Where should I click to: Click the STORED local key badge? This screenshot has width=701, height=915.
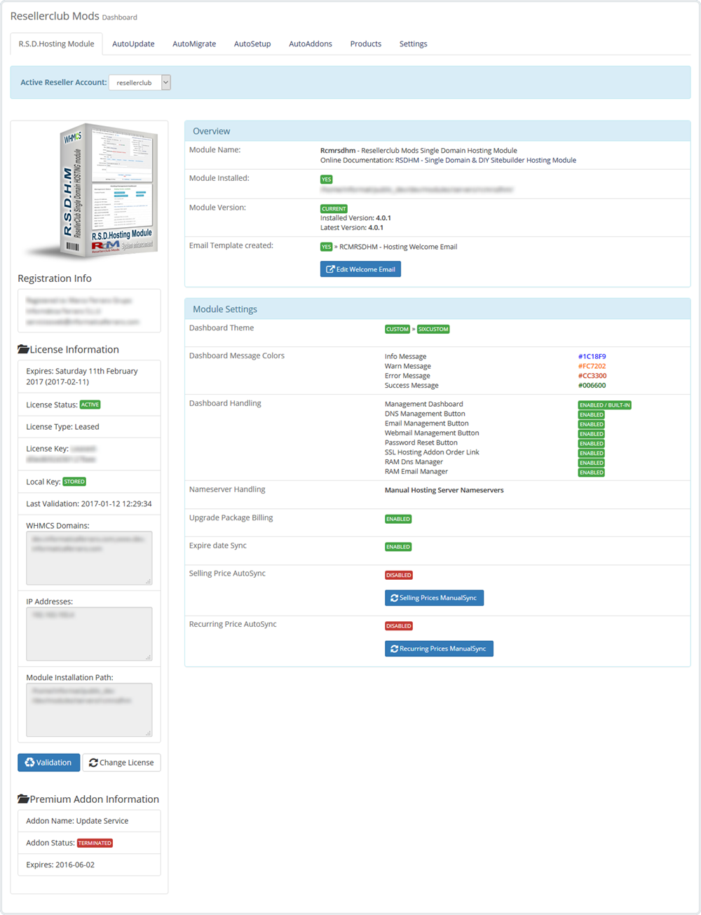pyautogui.click(x=74, y=482)
